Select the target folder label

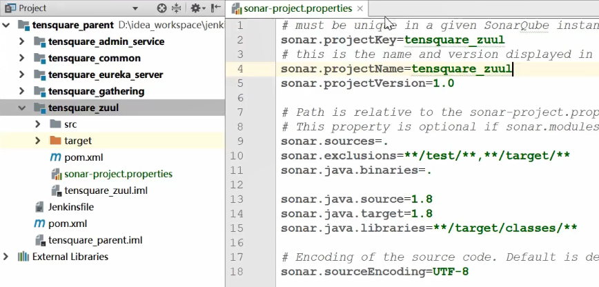coord(78,141)
